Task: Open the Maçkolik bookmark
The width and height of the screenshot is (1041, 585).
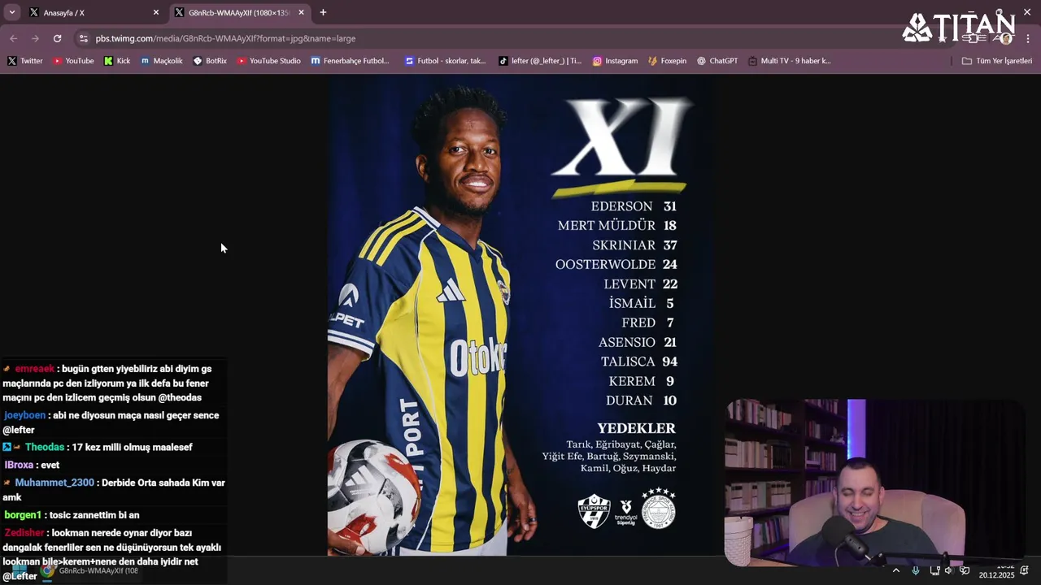Action: click(162, 61)
